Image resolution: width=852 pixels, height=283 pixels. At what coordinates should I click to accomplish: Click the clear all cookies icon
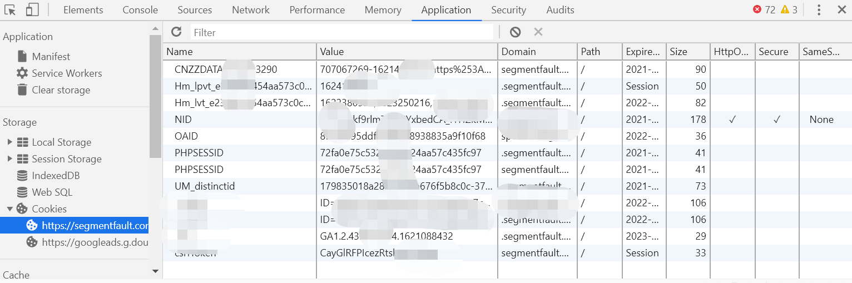click(515, 32)
